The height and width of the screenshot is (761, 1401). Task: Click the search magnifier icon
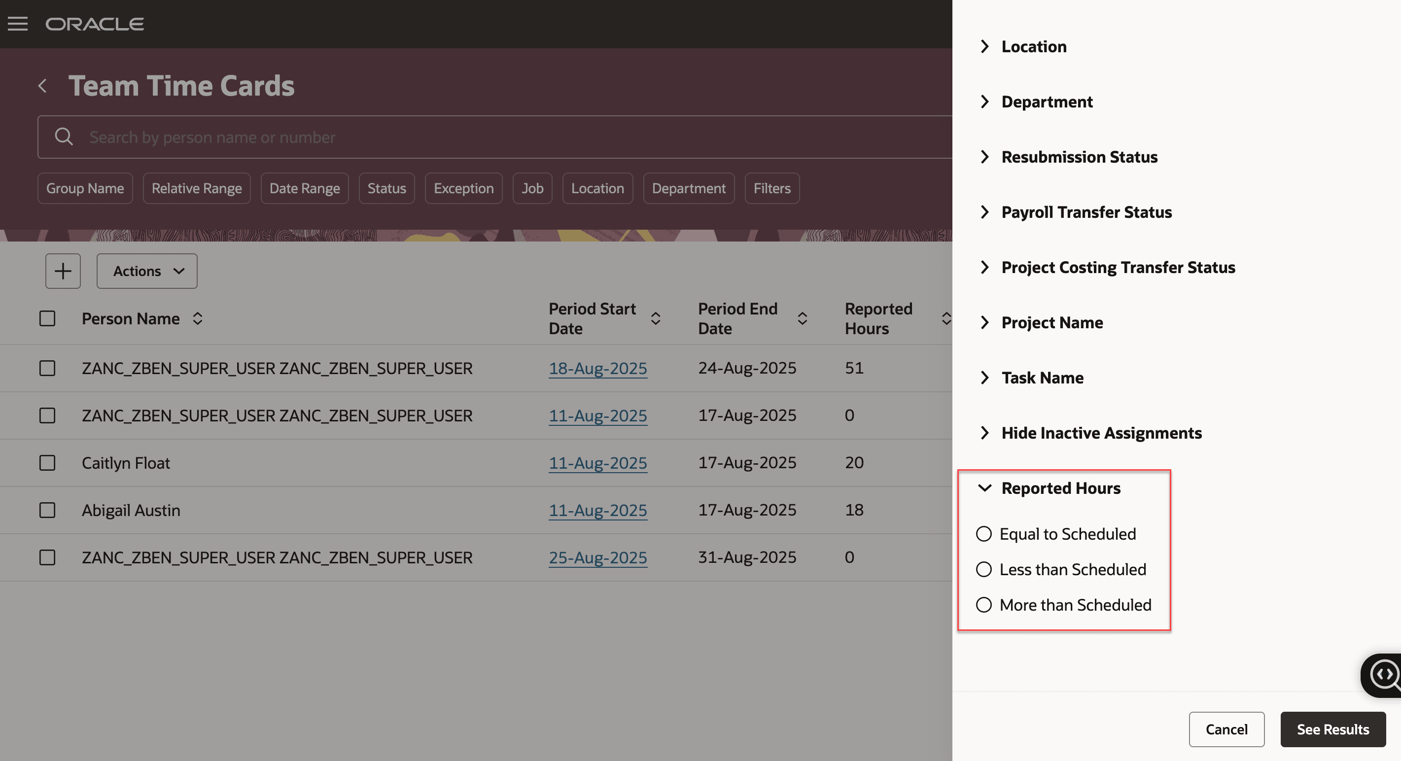[x=64, y=137]
